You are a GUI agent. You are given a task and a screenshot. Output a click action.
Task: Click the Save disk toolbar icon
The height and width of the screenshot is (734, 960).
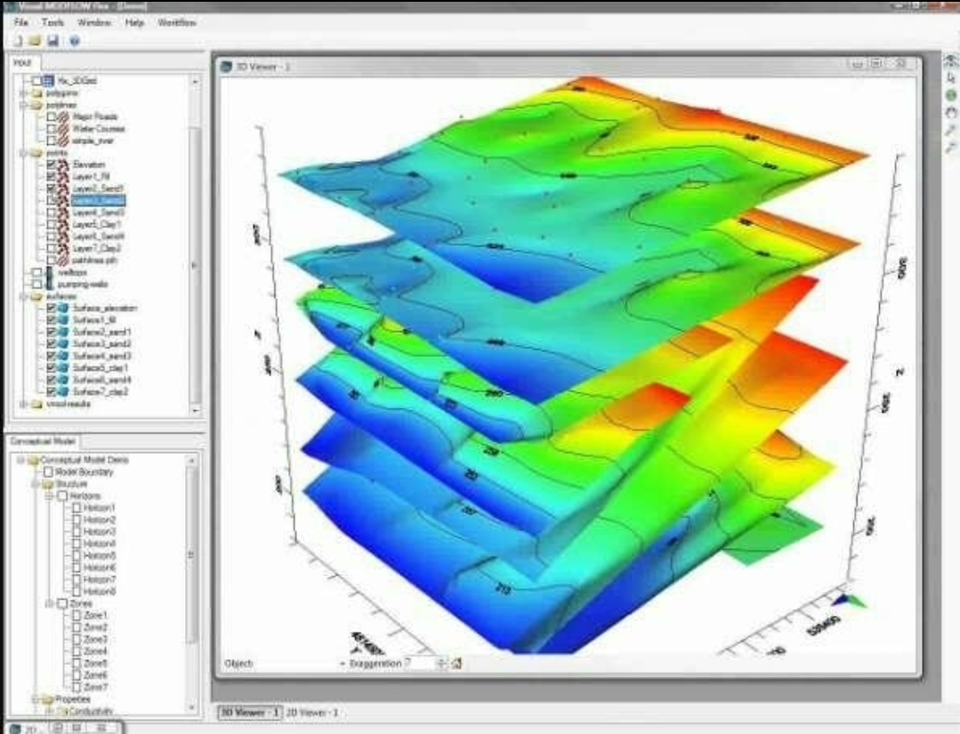point(53,41)
